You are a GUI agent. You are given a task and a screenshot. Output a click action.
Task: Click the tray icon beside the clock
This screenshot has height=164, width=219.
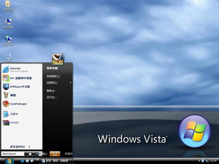click(x=207, y=161)
